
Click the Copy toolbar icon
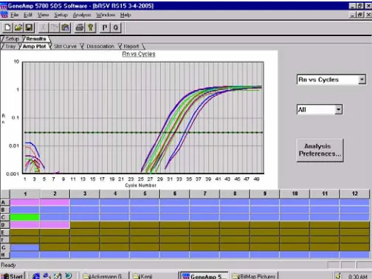[x=55, y=27]
